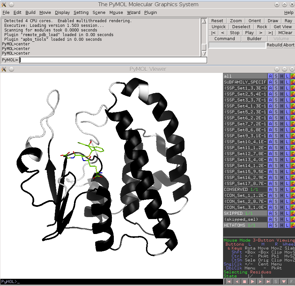
Task: Click the Reset button
Action: 217,21
